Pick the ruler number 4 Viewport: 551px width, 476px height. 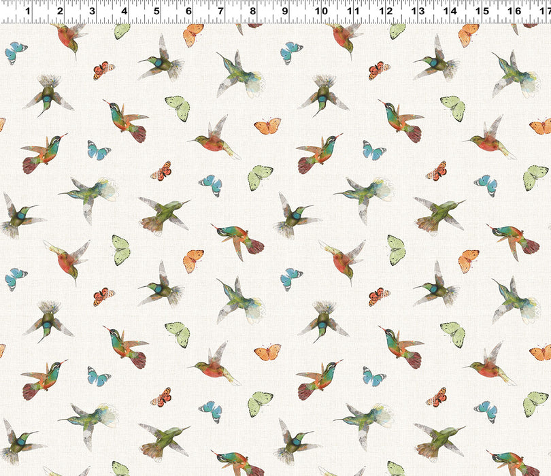tap(124, 12)
